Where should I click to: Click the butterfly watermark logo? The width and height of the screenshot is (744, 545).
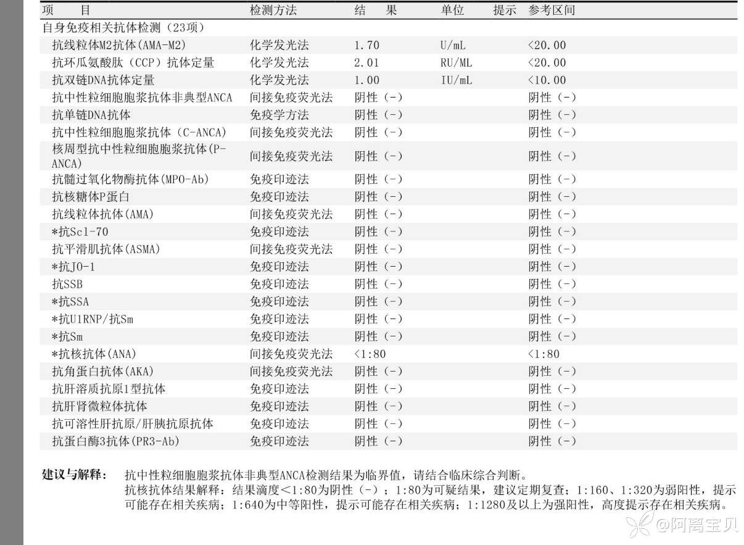click(x=638, y=526)
